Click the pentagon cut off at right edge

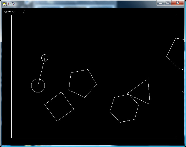(x=175, y=54)
